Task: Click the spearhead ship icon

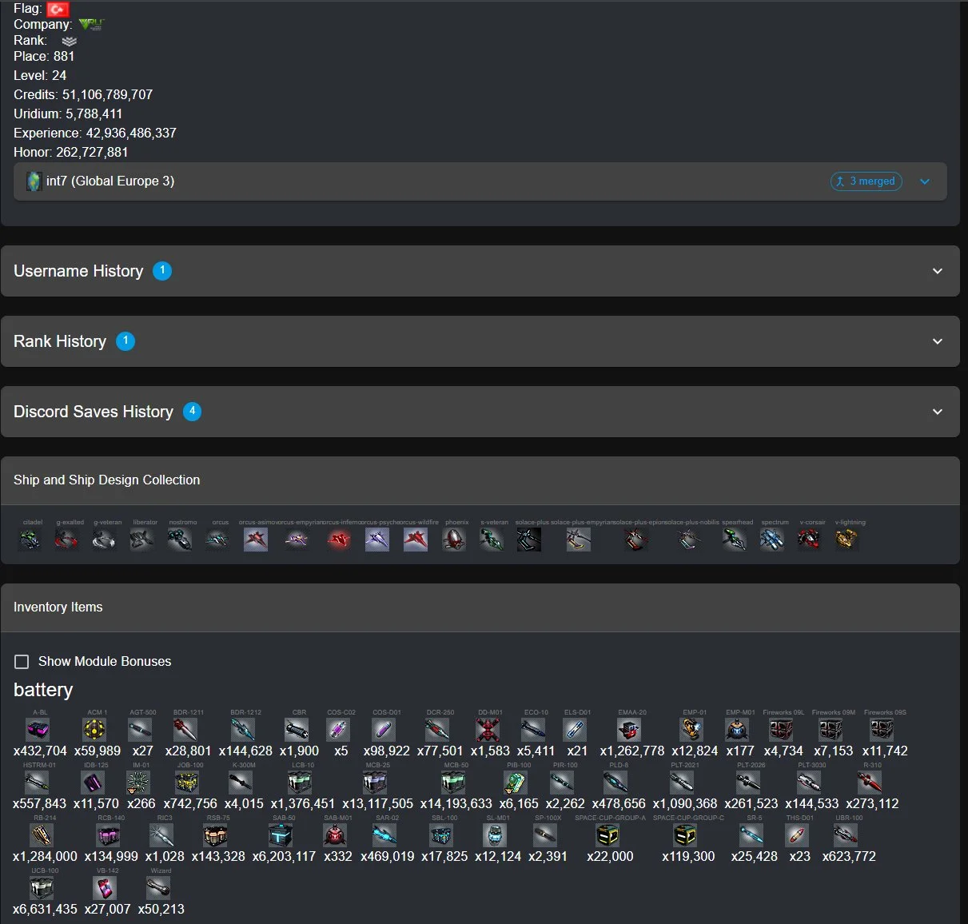Action: (x=734, y=540)
